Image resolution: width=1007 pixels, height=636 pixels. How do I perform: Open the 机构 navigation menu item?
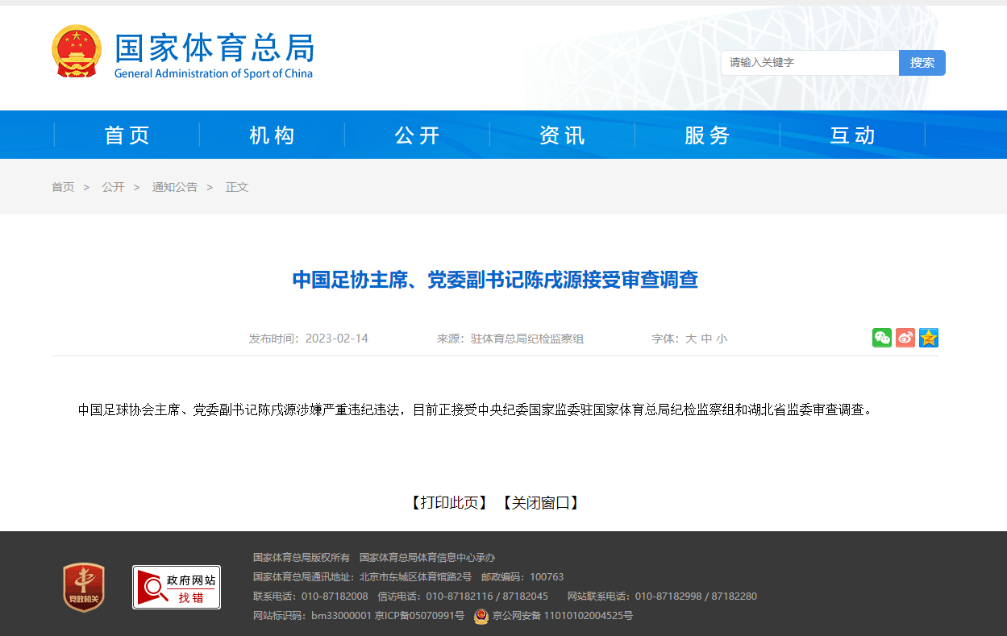[x=273, y=135]
